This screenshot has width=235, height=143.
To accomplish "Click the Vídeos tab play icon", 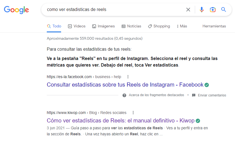I will pyautogui.click(x=70, y=26).
